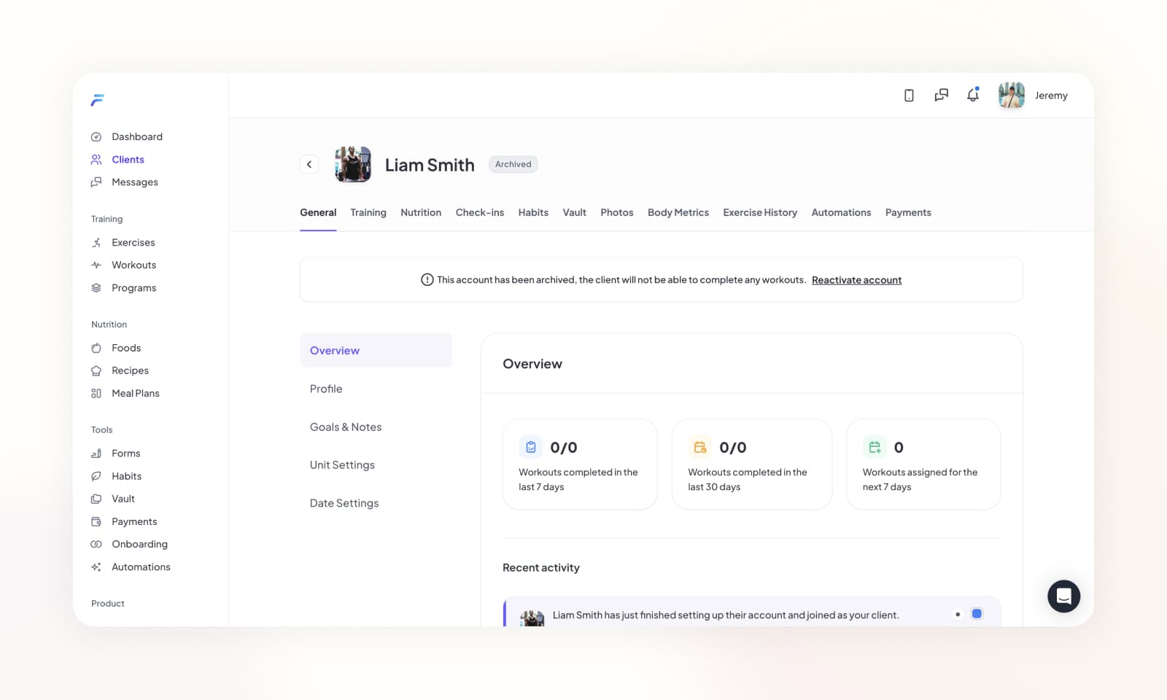Open the support chat widget bubble
1167x700 pixels.
(1063, 596)
